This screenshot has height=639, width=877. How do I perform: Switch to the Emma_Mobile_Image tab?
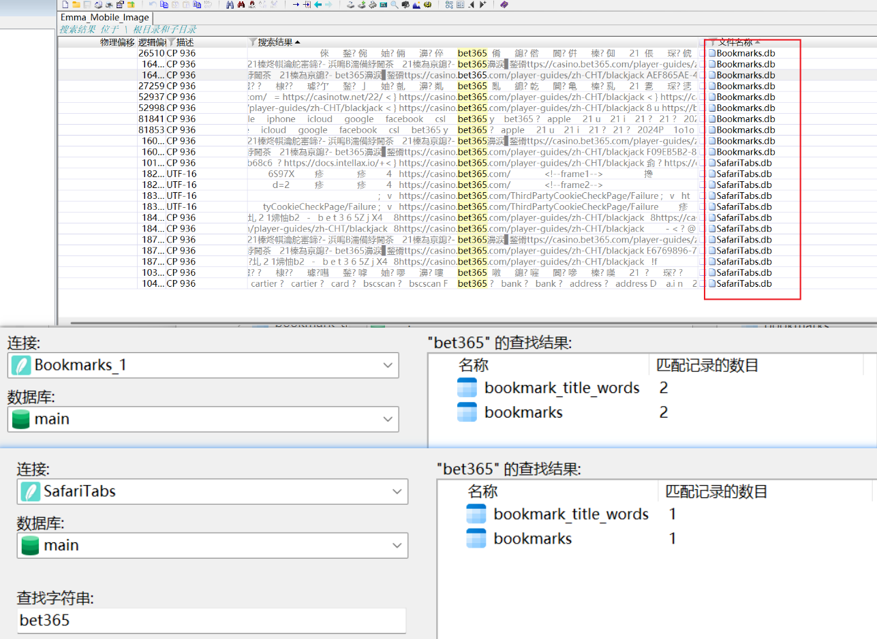click(104, 17)
